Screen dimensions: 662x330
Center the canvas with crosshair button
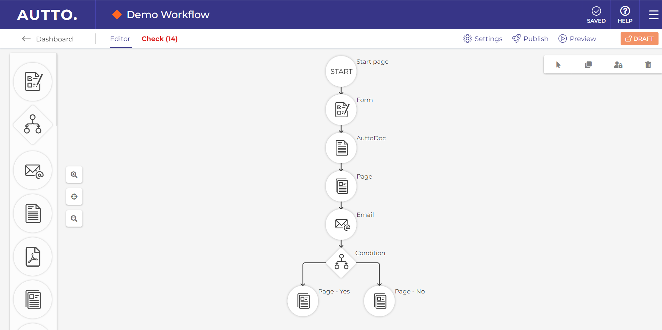pyautogui.click(x=74, y=197)
